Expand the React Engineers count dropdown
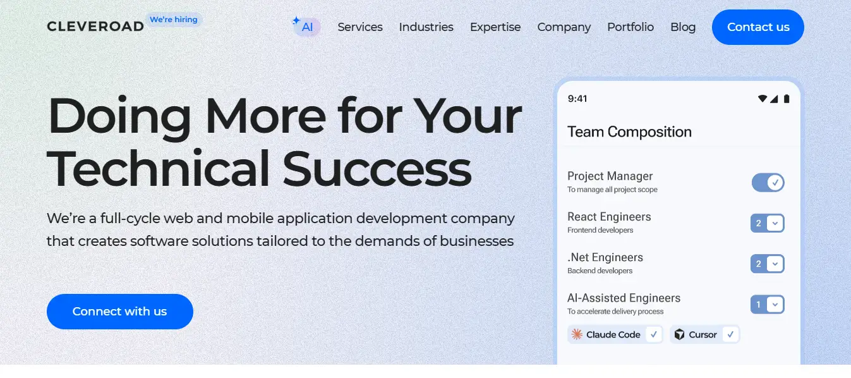 (775, 223)
